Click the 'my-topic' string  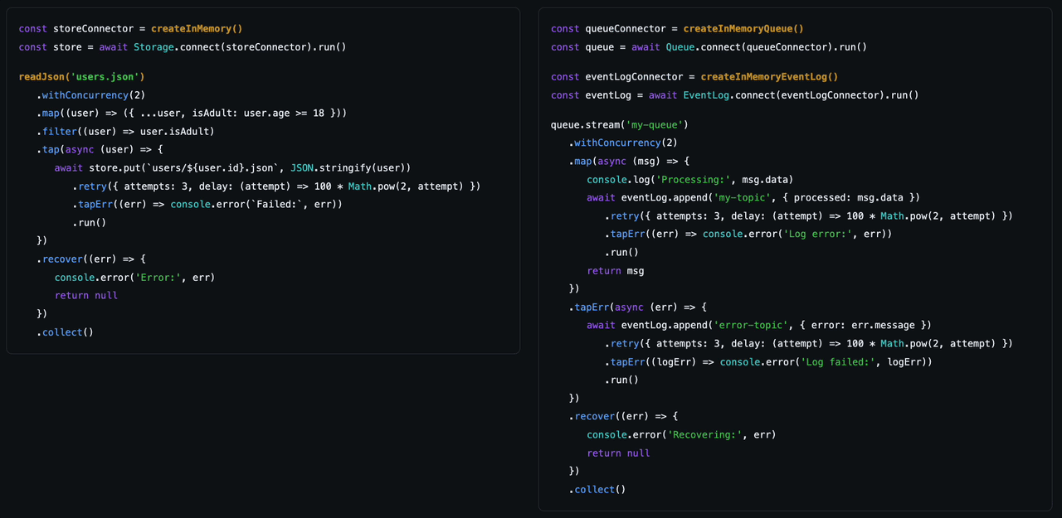[743, 198]
